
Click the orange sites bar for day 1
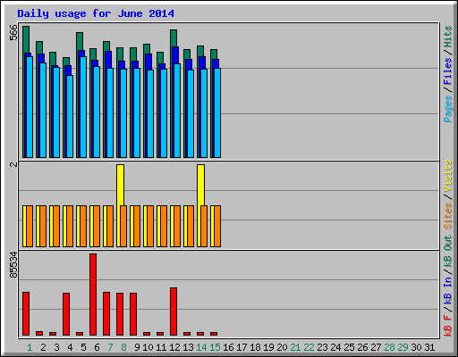[x=30, y=226]
